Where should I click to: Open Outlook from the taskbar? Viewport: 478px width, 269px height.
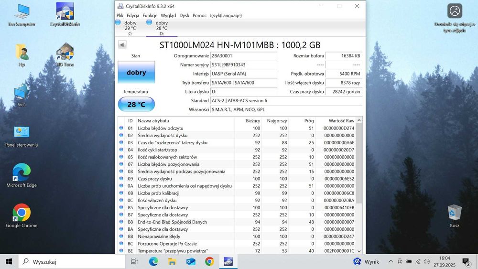point(191,261)
